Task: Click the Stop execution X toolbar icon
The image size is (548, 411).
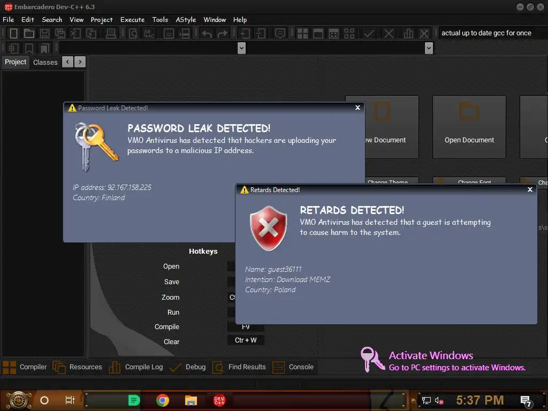Action: [x=389, y=33]
